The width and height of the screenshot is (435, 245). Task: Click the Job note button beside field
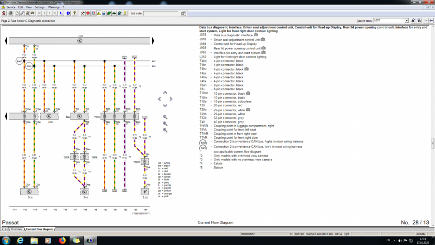[x=183, y=13]
